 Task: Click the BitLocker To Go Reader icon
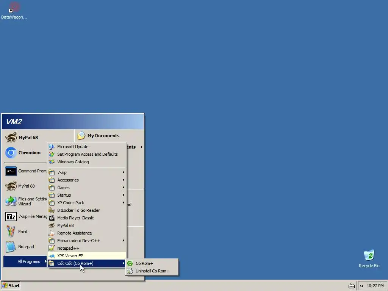[x=52, y=210]
